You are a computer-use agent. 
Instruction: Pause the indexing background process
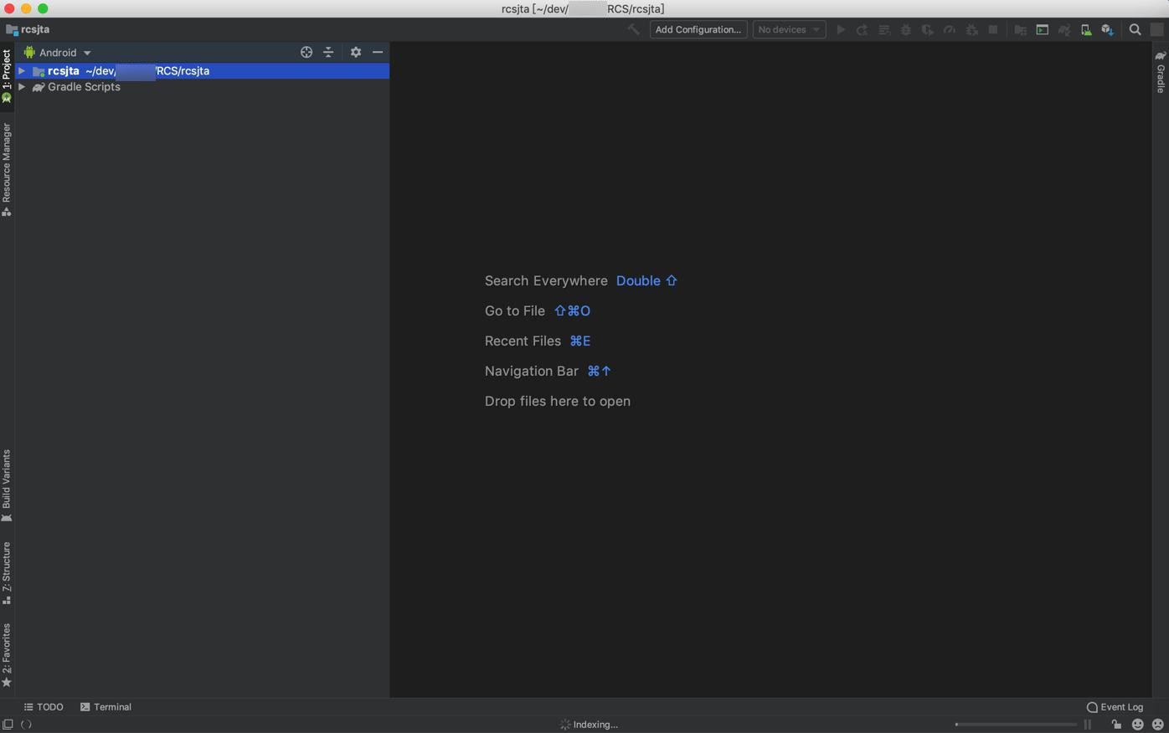pyautogui.click(x=1088, y=725)
